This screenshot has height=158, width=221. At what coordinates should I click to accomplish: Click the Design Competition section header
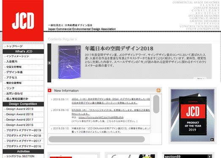(x=23, y=104)
